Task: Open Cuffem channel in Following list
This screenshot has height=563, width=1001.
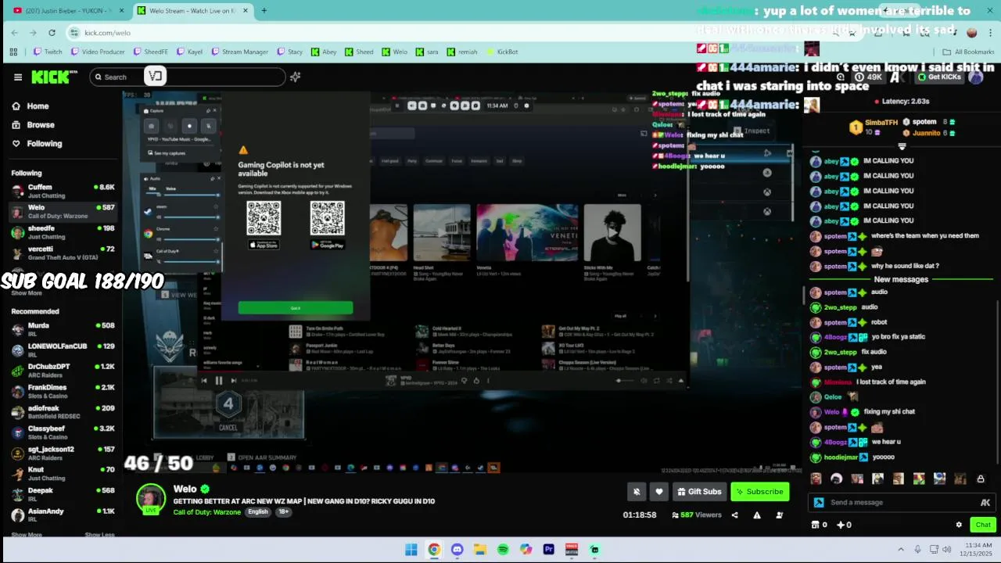Action: [x=63, y=191]
